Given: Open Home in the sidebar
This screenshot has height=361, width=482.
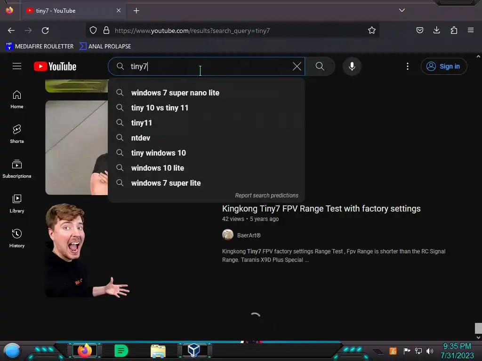Looking at the screenshot, I should (x=17, y=100).
